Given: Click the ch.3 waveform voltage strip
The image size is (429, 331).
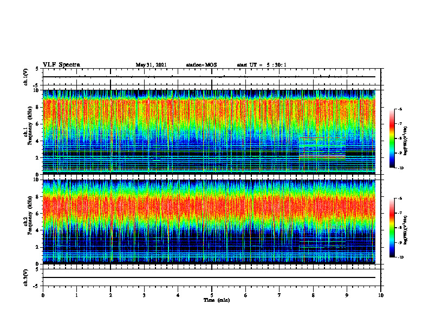Looking at the screenshot, I should pyautogui.click(x=211, y=277).
